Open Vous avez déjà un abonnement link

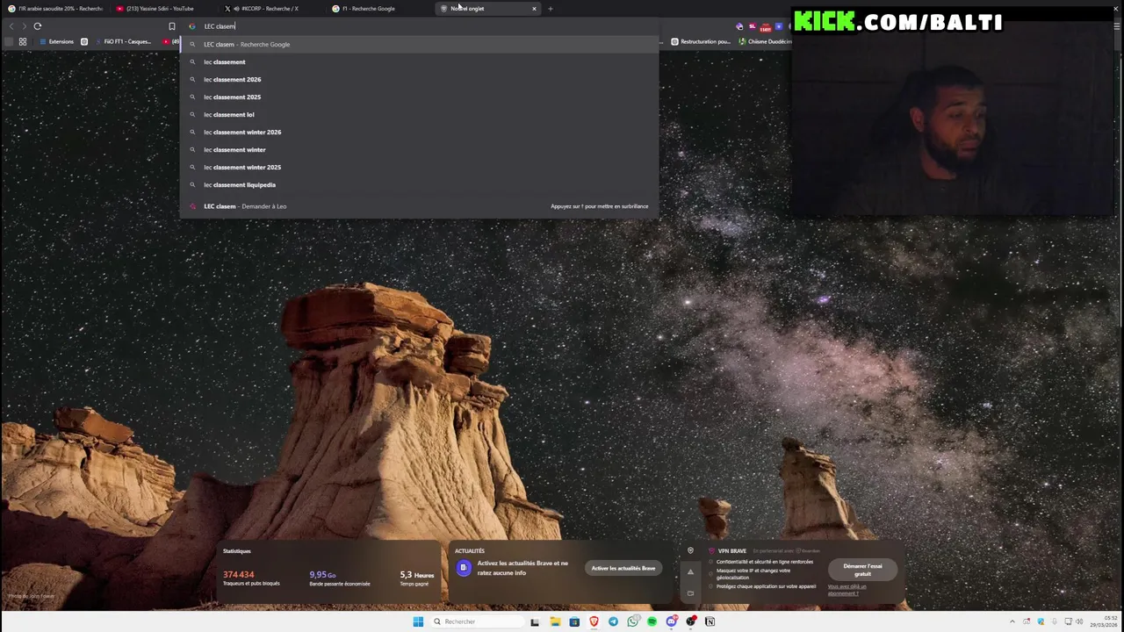click(847, 590)
